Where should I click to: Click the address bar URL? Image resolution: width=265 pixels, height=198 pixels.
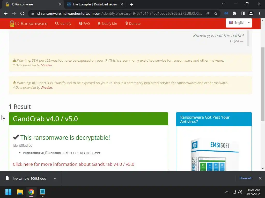click(x=119, y=13)
